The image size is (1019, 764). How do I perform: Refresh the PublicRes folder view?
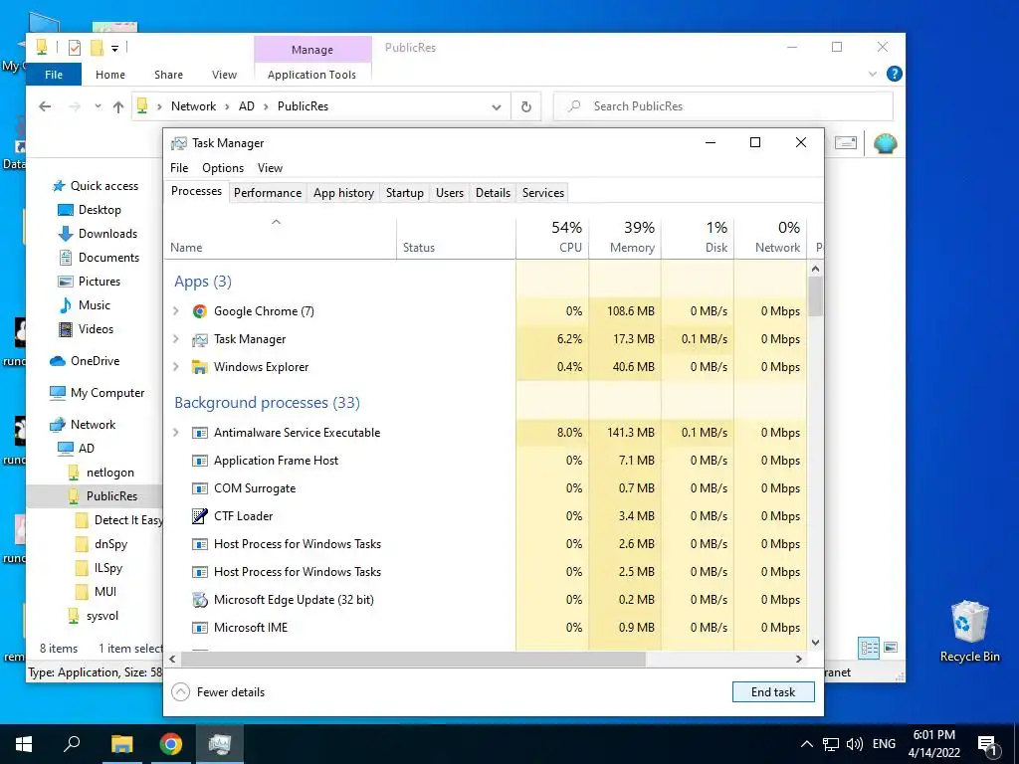click(526, 106)
